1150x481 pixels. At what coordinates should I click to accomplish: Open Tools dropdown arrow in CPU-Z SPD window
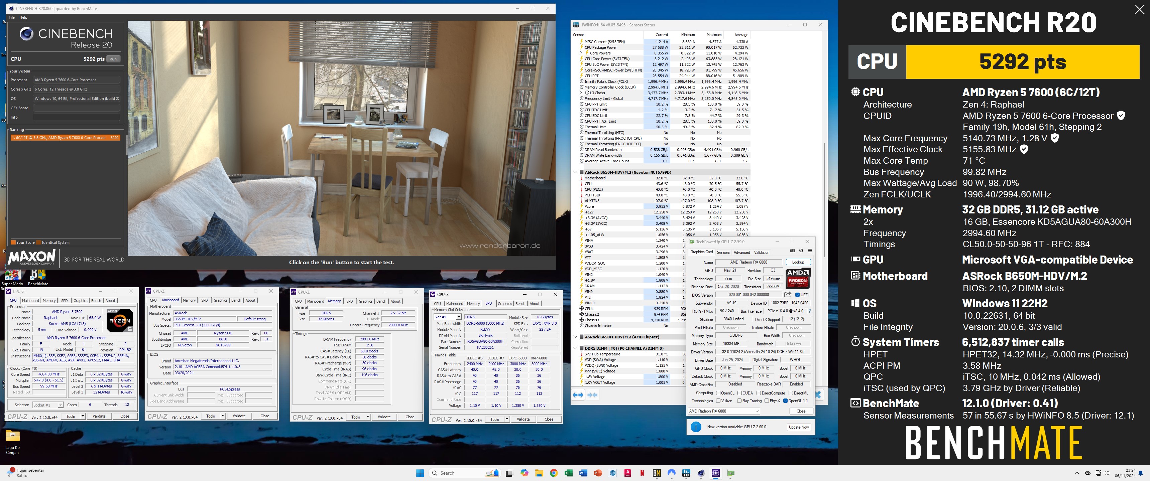coord(507,420)
